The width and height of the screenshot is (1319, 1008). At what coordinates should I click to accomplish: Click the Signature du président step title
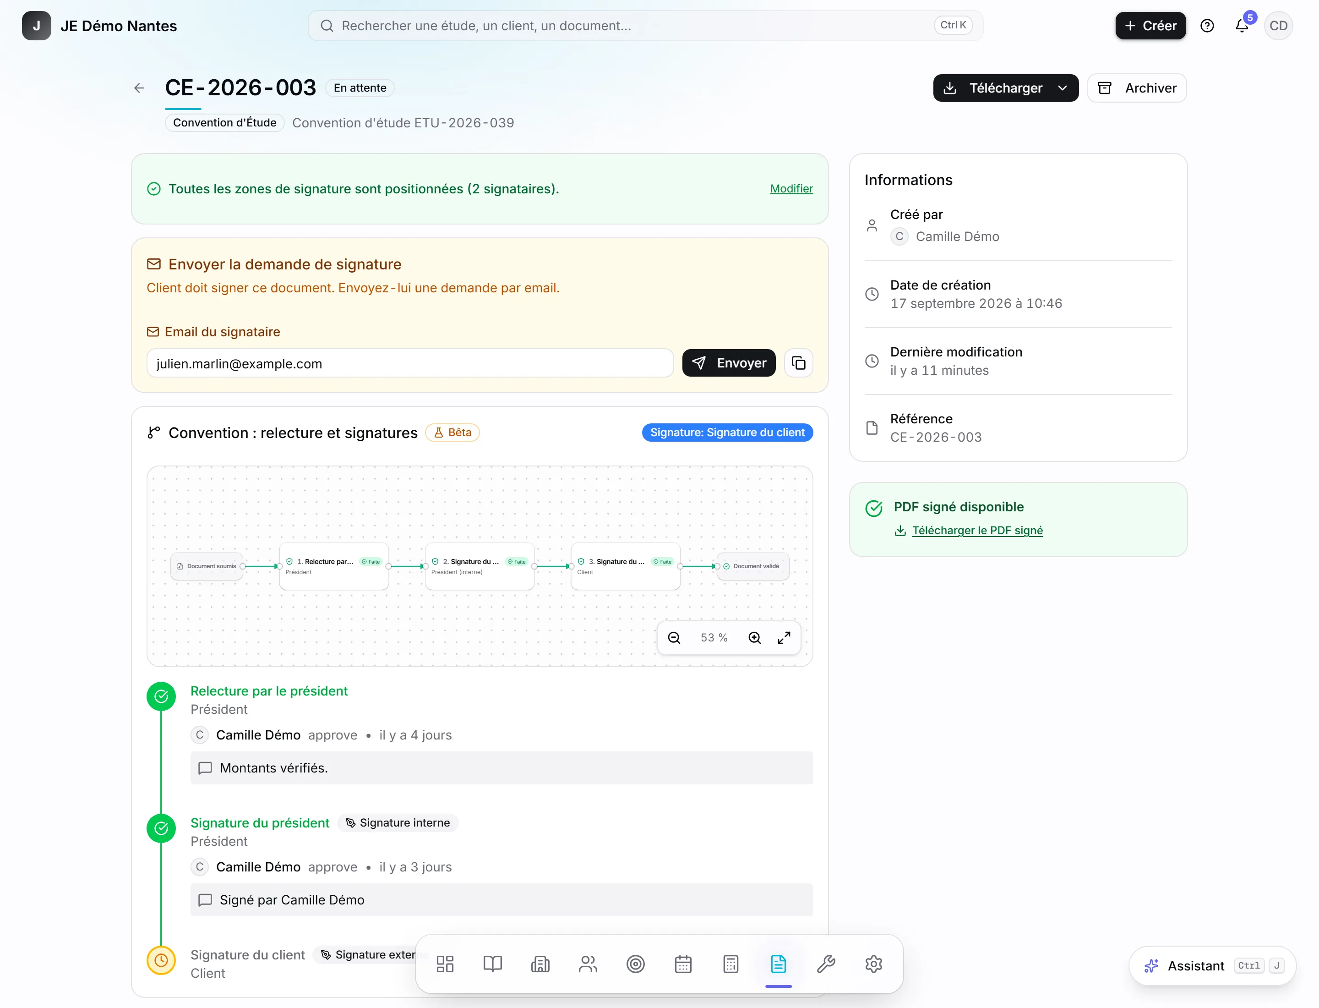pos(260,823)
